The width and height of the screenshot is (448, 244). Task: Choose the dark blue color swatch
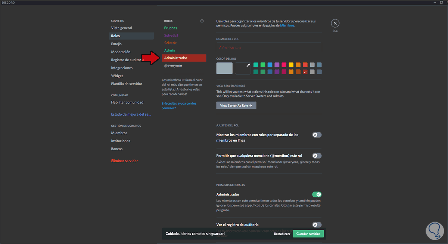coord(270,72)
